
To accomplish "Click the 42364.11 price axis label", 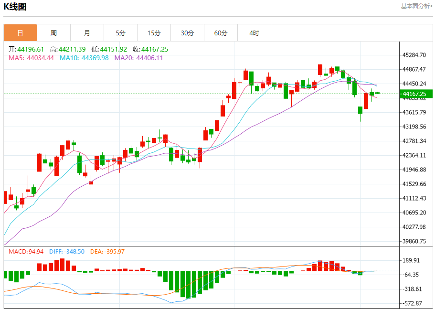I will [x=414, y=155].
